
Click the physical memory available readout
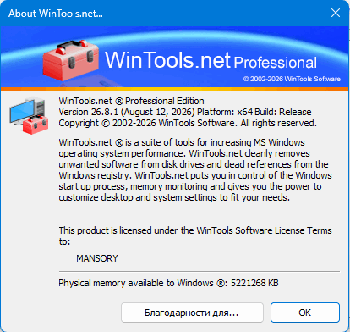coord(168,283)
